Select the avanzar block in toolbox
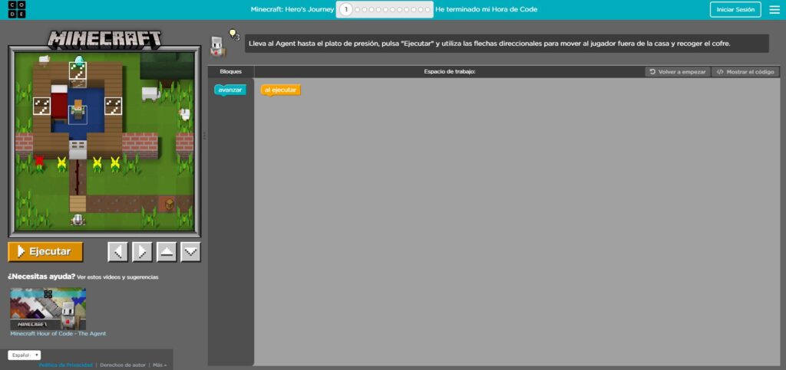786x370 pixels. point(230,90)
